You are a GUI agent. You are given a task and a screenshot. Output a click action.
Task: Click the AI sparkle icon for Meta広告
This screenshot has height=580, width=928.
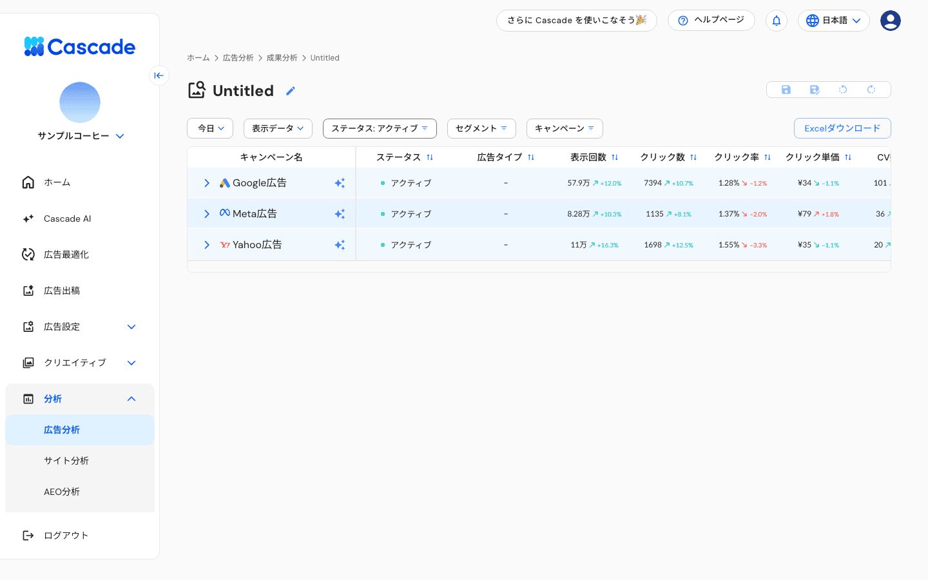(340, 214)
